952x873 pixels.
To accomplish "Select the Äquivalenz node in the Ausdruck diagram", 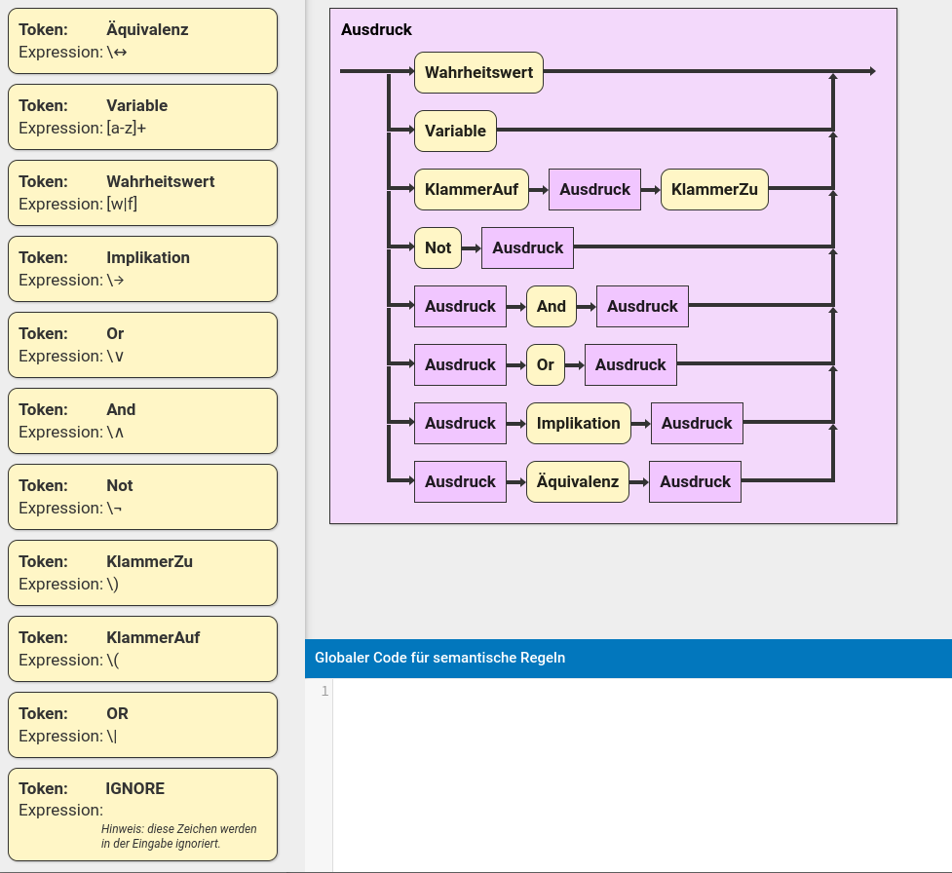I will 578,481.
